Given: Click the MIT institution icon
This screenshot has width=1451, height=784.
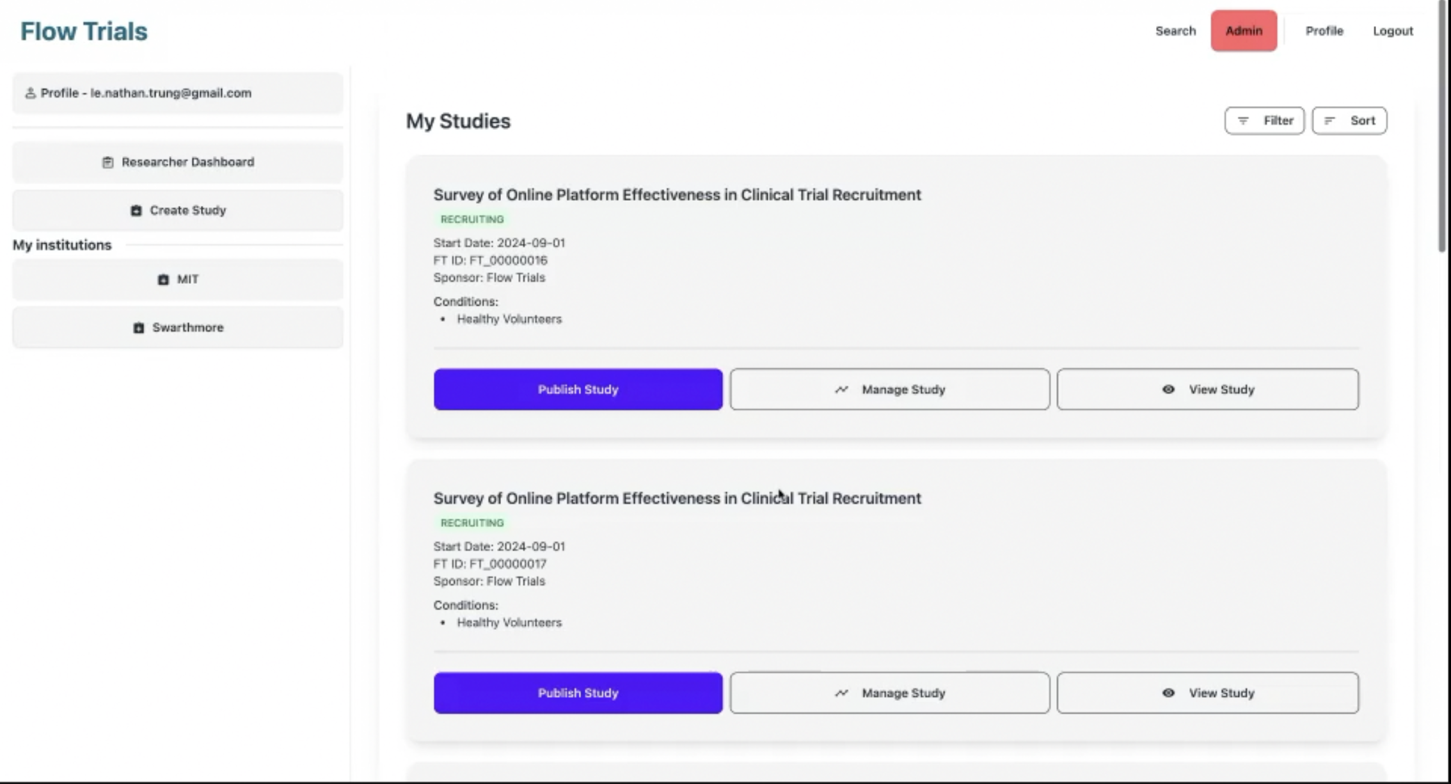Looking at the screenshot, I should click(163, 279).
